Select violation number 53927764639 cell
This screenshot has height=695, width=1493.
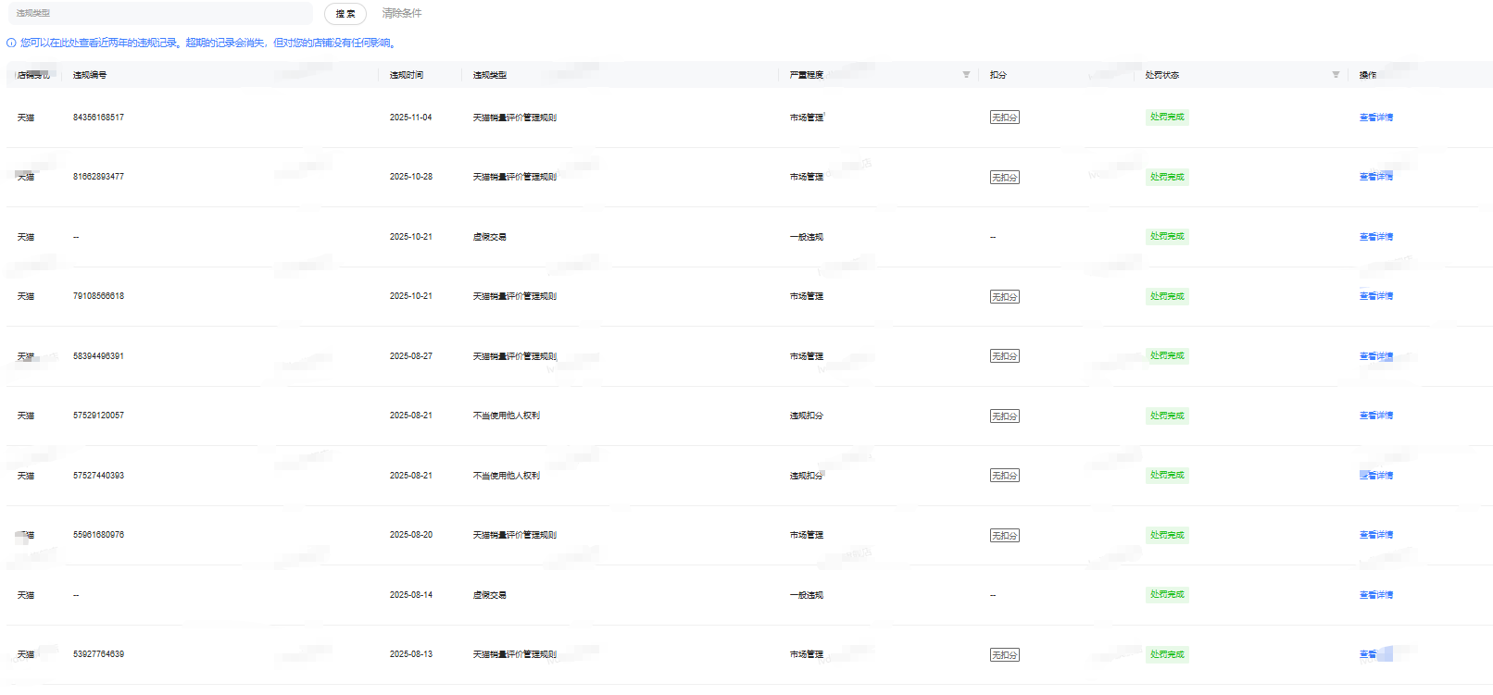point(98,654)
